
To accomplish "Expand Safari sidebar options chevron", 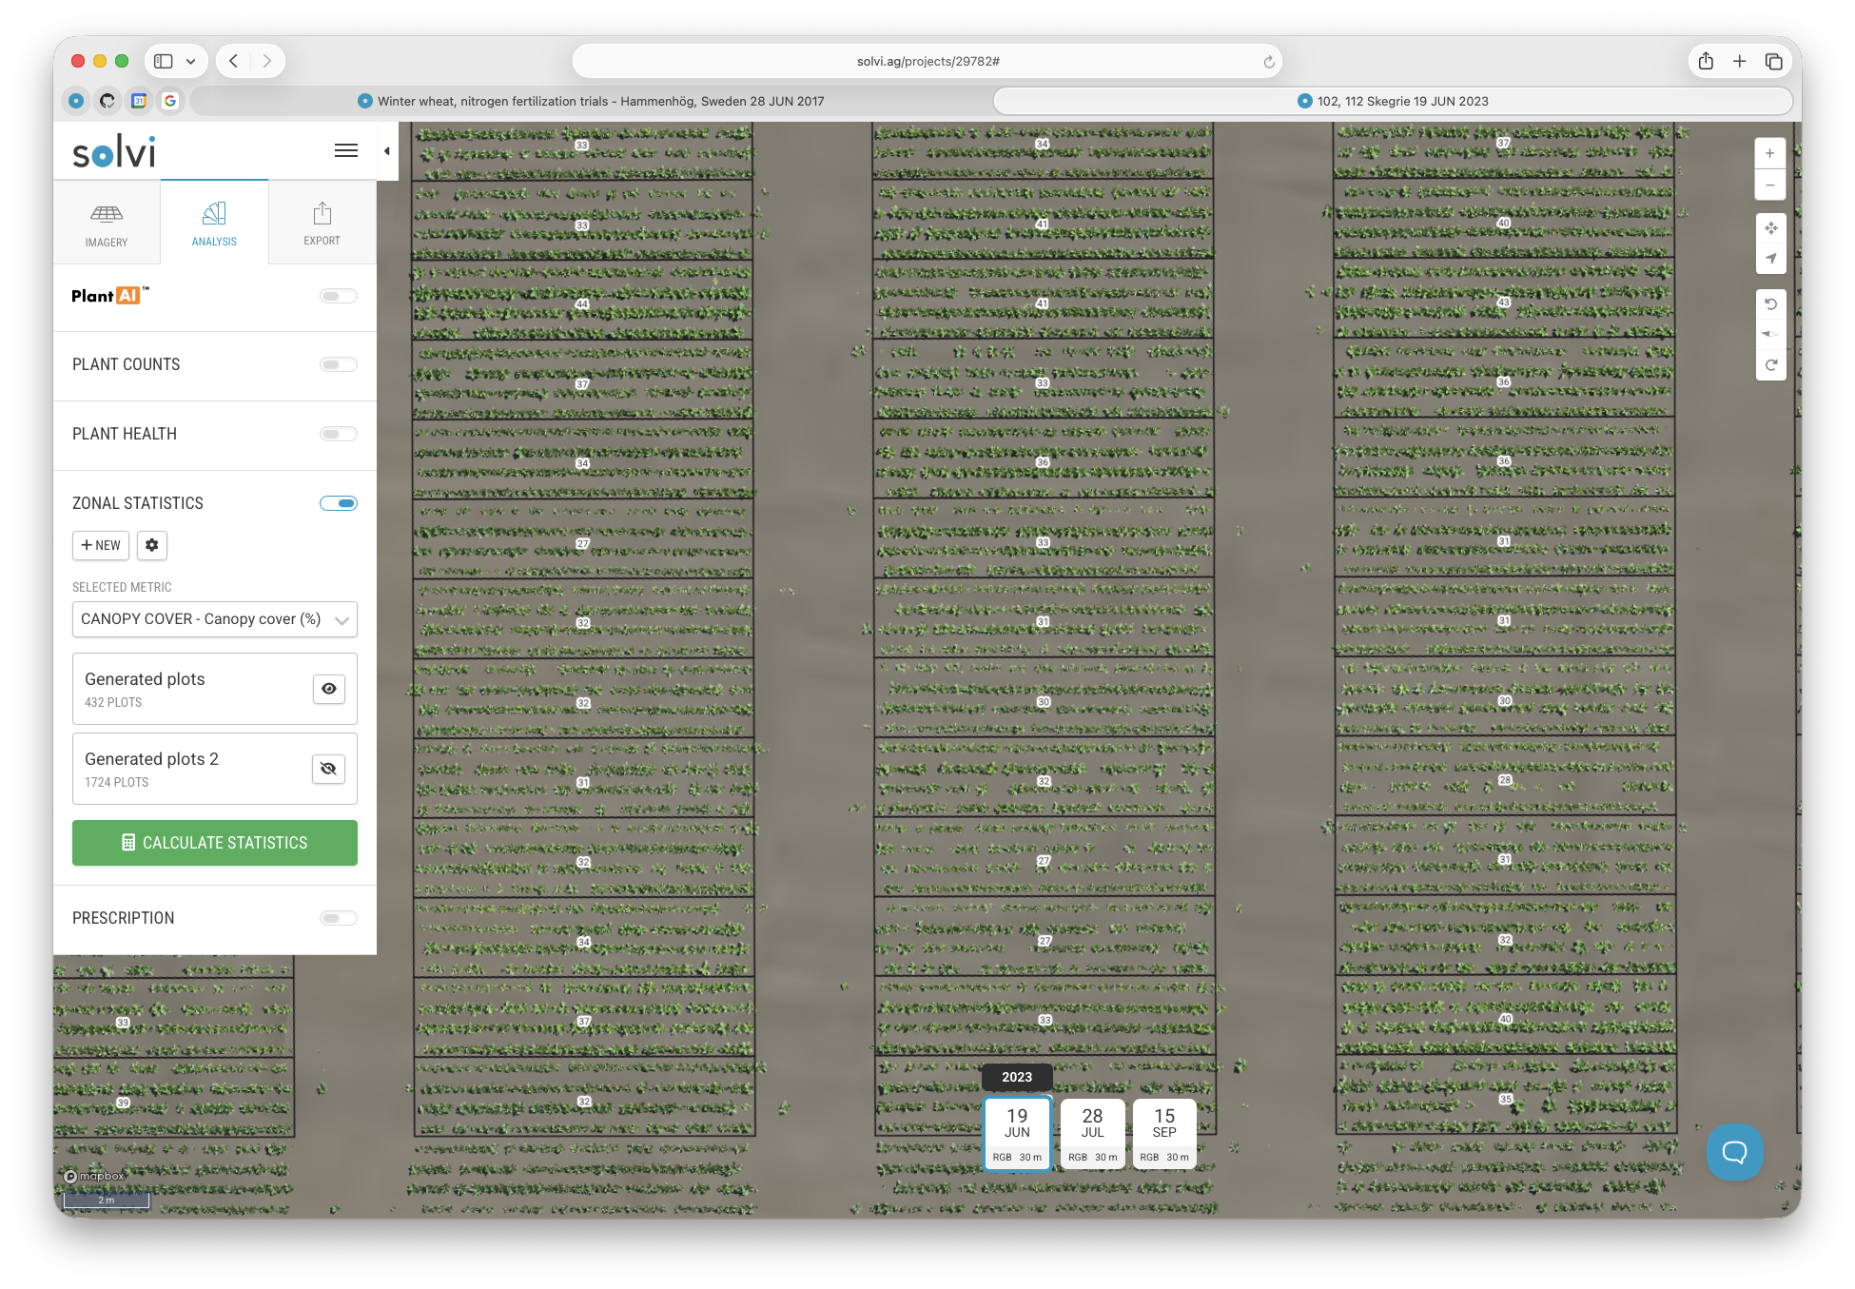I will point(190,61).
